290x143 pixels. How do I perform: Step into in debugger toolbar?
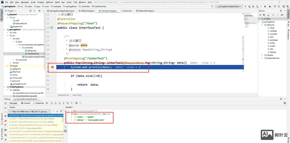coord(56,103)
